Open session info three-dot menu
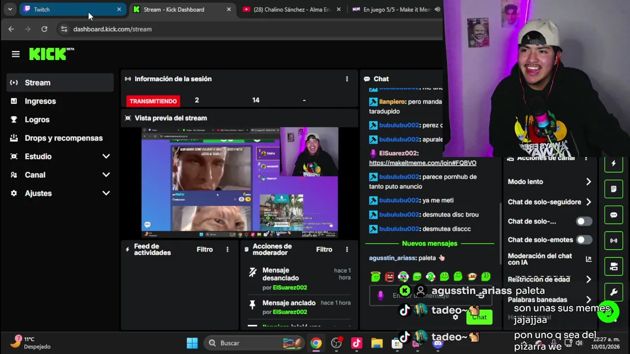The width and height of the screenshot is (630, 354). pos(347,79)
